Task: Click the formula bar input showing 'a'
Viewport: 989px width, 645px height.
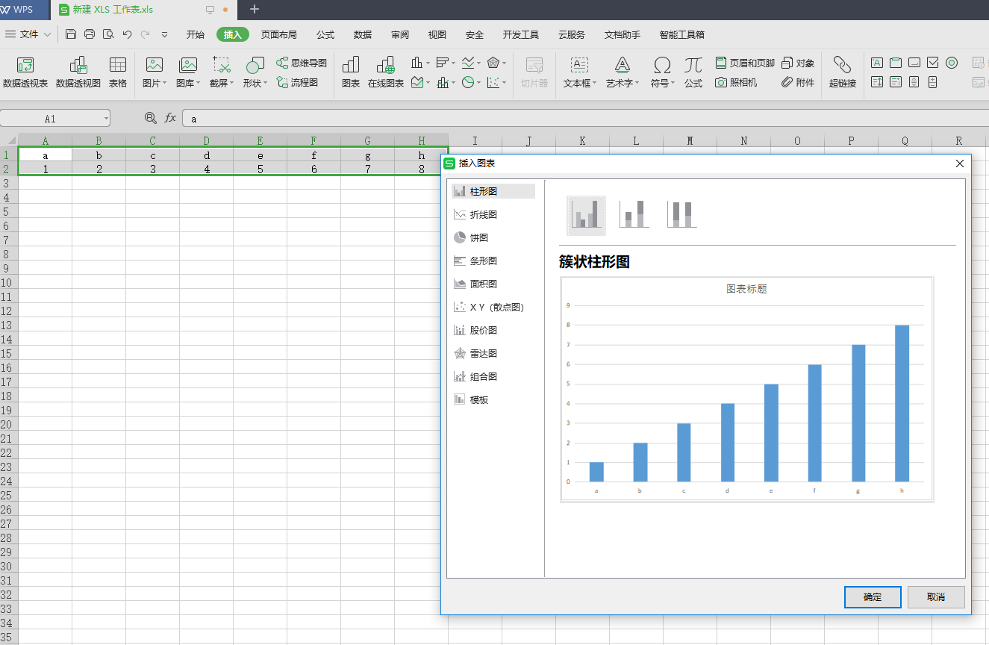Action: coord(585,119)
